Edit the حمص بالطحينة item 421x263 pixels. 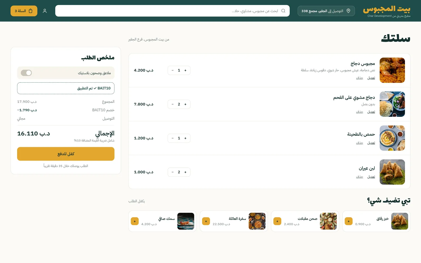click(371, 143)
